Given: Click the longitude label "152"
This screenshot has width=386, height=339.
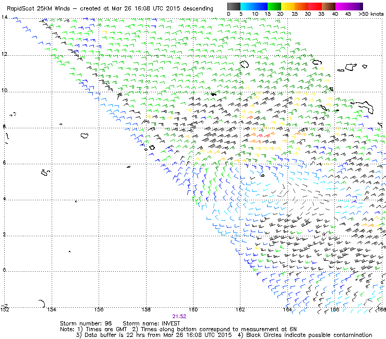Looking at the screenshot, I should point(5,309).
